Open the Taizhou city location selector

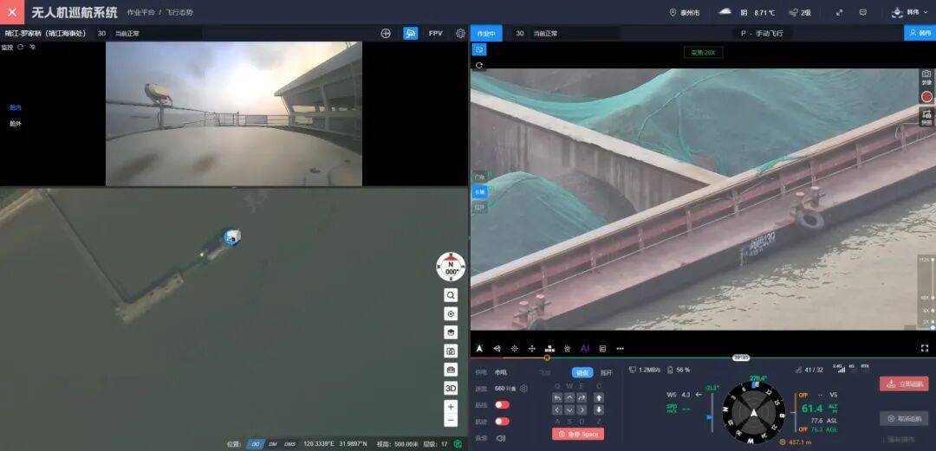(x=690, y=13)
